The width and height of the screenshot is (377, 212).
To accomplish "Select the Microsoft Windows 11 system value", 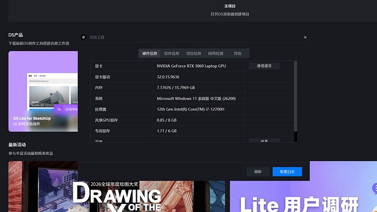I will 196,98.
